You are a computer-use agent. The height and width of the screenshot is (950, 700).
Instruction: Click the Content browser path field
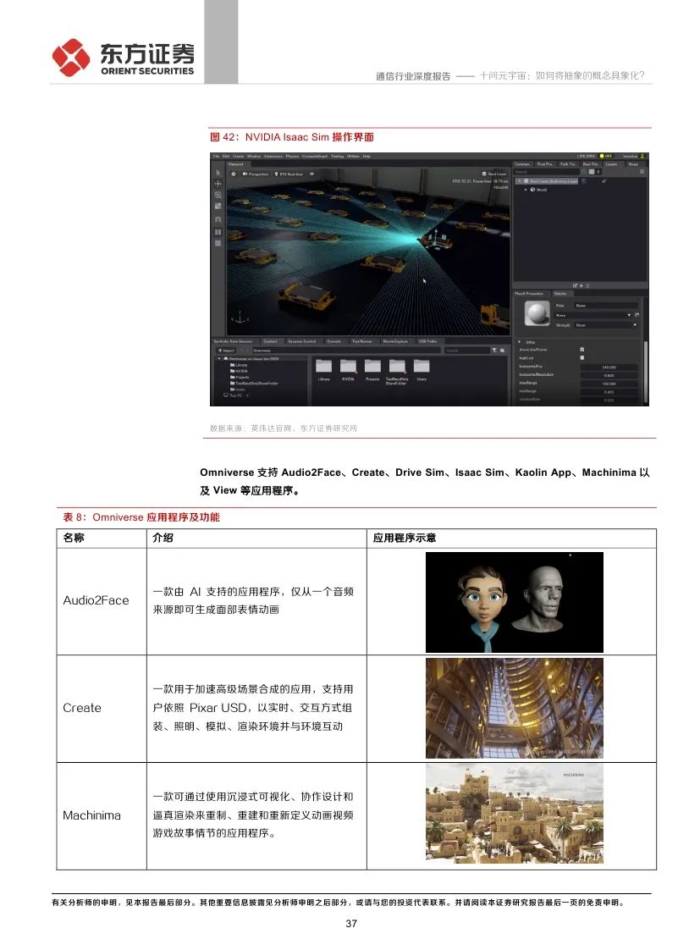pyautogui.click(x=345, y=351)
